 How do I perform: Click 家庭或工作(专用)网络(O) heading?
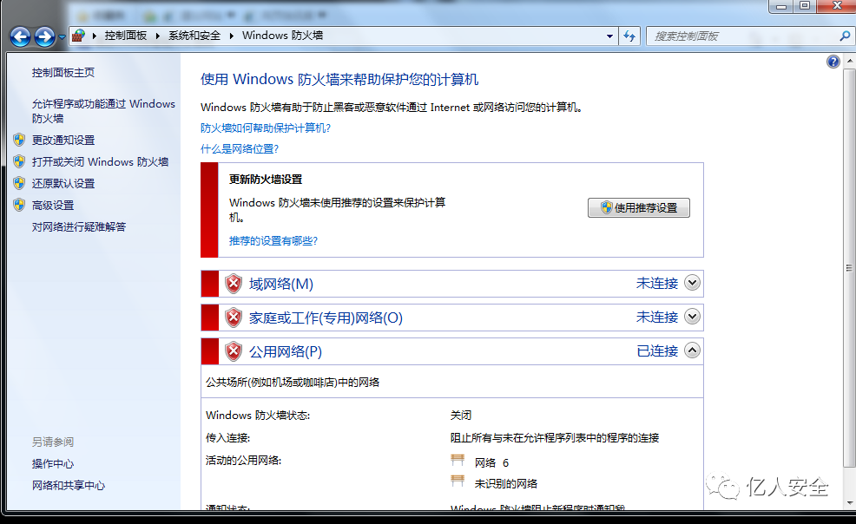326,318
